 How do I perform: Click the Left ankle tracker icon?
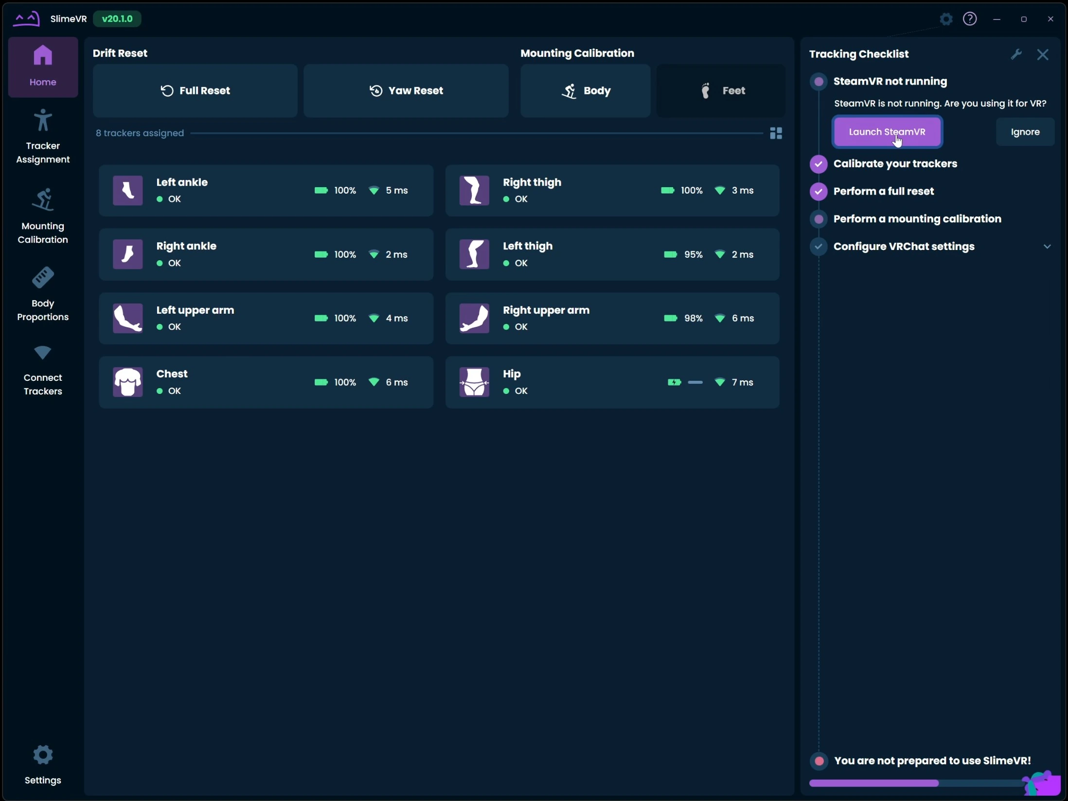point(128,191)
